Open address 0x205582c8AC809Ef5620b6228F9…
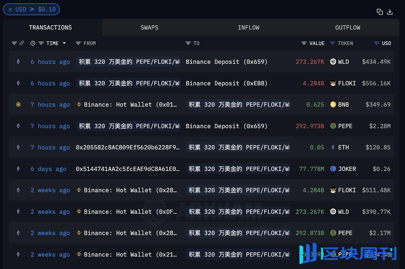This screenshot has width=405, height=269. click(x=128, y=147)
